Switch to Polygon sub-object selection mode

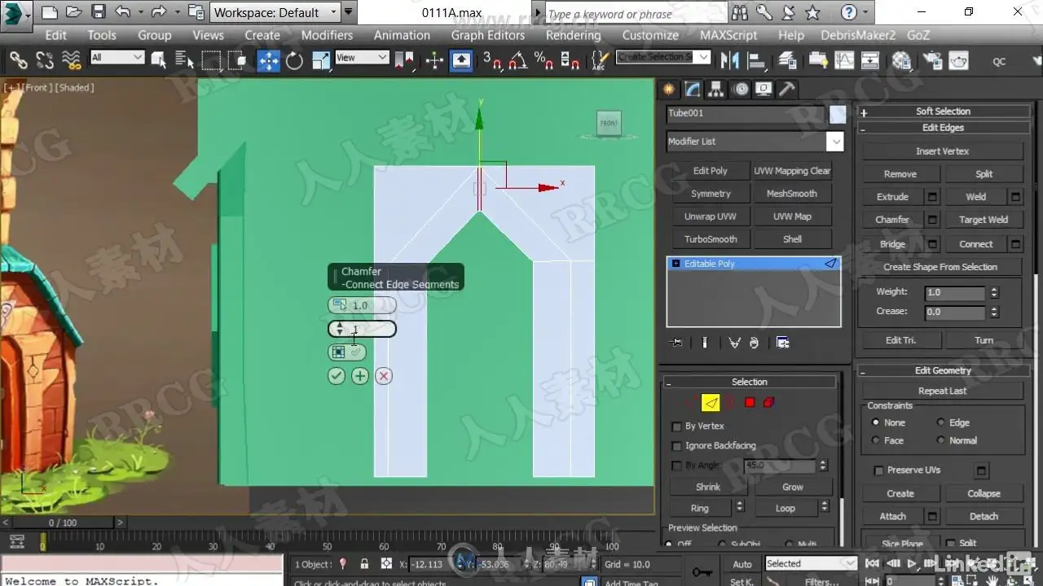(x=750, y=402)
